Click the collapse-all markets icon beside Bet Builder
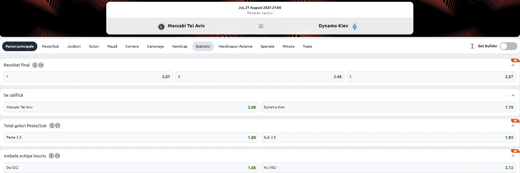This screenshot has width=520, height=173. [x=472, y=46]
